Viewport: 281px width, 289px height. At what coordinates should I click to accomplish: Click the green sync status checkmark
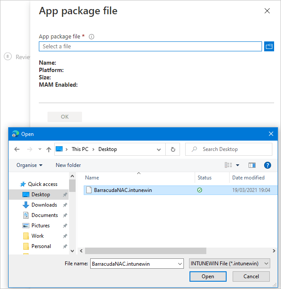pos(199,190)
